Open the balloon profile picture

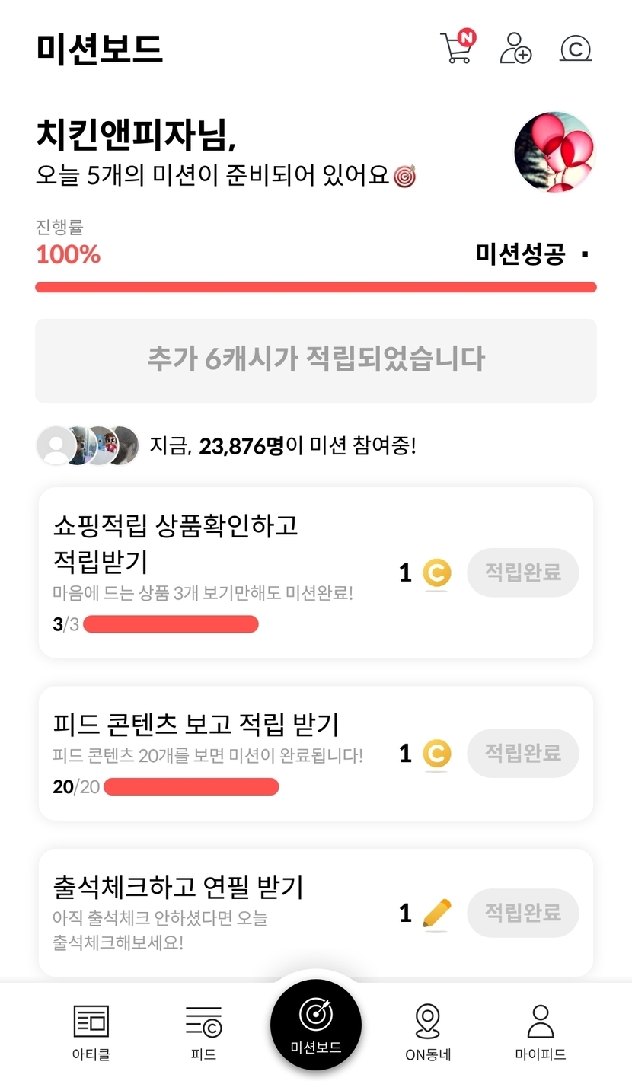(554, 152)
